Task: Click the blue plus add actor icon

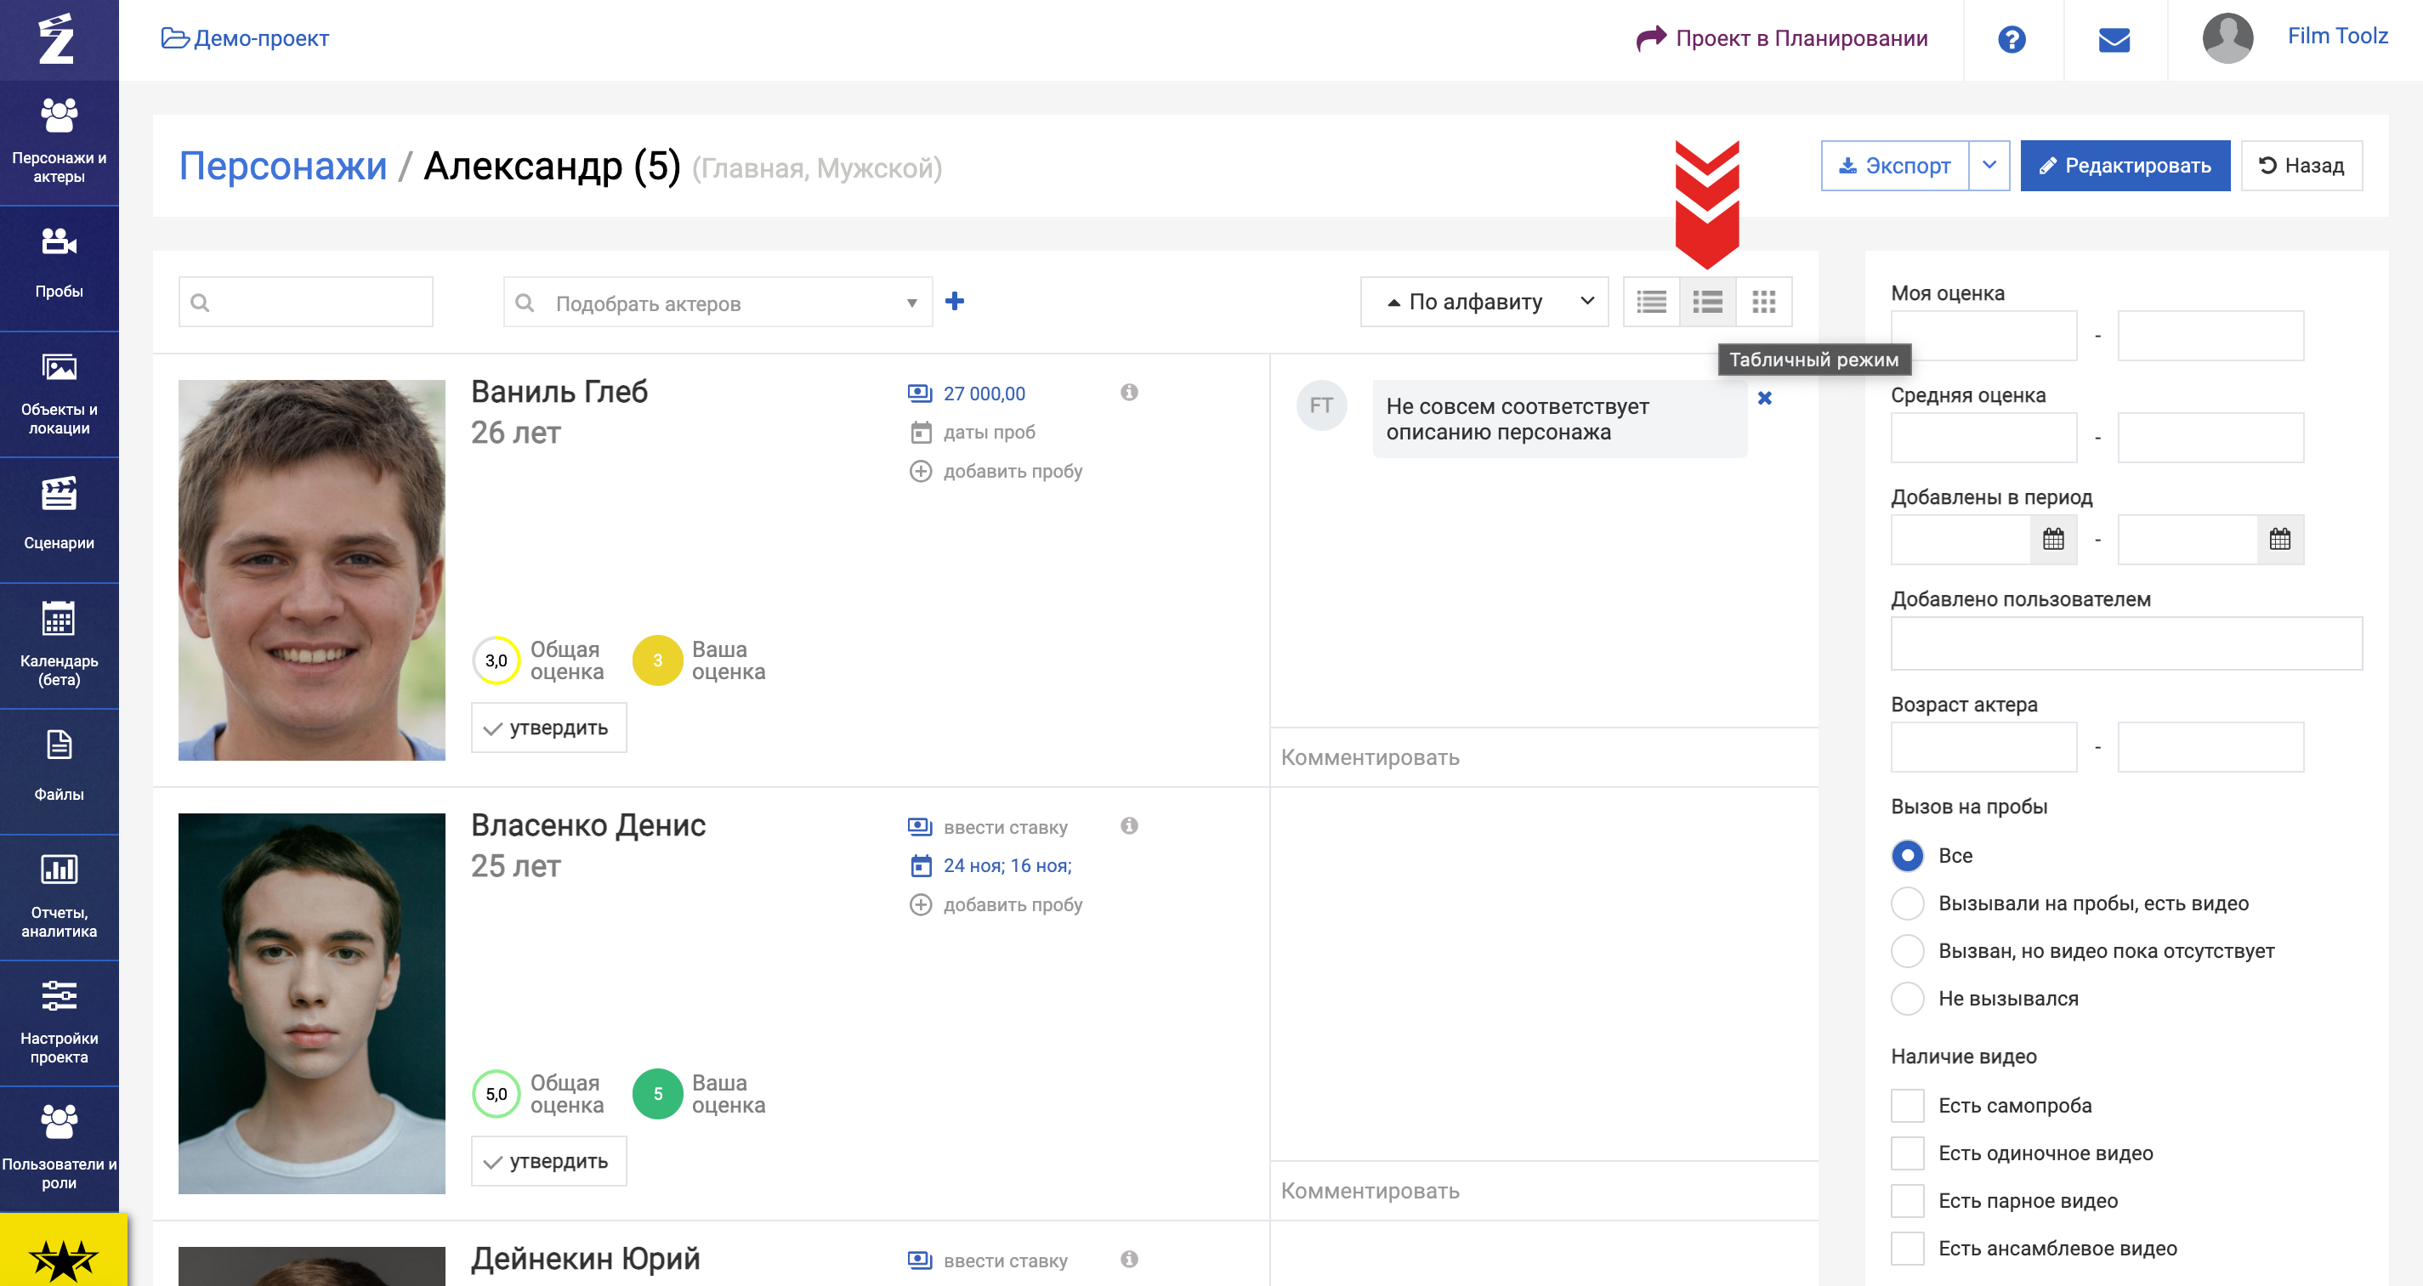Action: point(955,301)
